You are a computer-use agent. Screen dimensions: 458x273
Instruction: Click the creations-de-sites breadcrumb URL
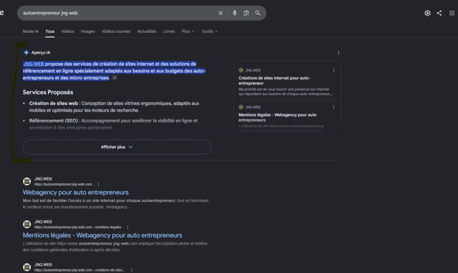[x=80, y=270]
